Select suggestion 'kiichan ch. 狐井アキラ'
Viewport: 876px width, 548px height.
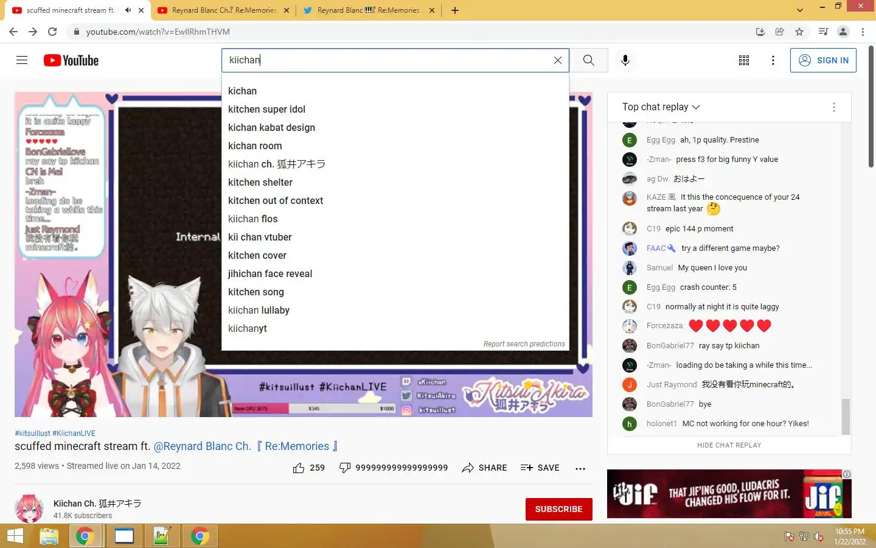pos(395,164)
